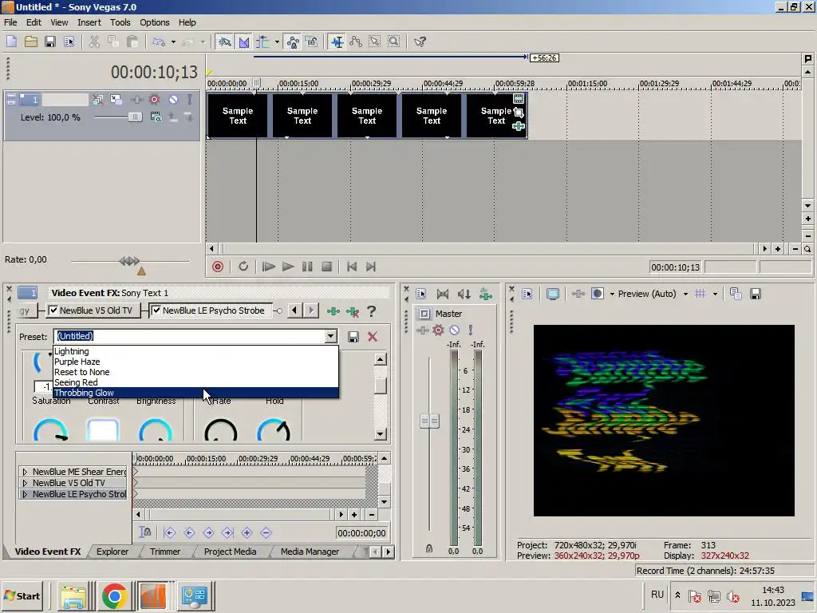Expand NewBlue ME Shear Energy keyframe row
This screenshot has width=817, height=613.
click(25, 472)
